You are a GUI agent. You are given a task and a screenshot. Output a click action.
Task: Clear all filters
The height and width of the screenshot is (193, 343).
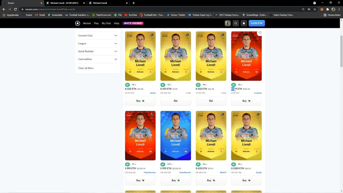click(x=86, y=68)
